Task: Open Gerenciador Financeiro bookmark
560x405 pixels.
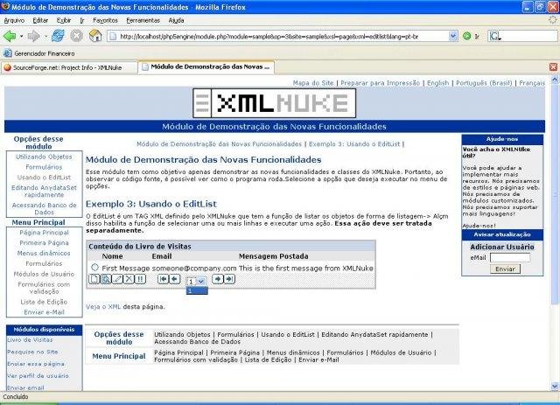Action: click(39, 53)
